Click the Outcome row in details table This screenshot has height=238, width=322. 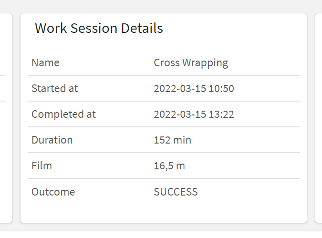point(164,192)
